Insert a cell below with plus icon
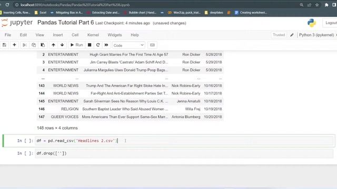This screenshot has height=189, width=337. coord(14,45)
